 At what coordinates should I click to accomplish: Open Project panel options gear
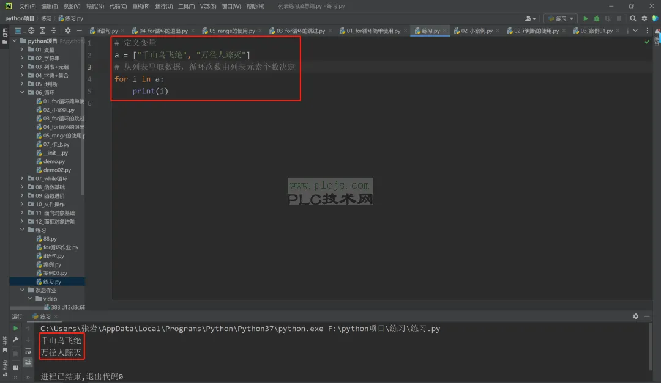[x=68, y=31]
